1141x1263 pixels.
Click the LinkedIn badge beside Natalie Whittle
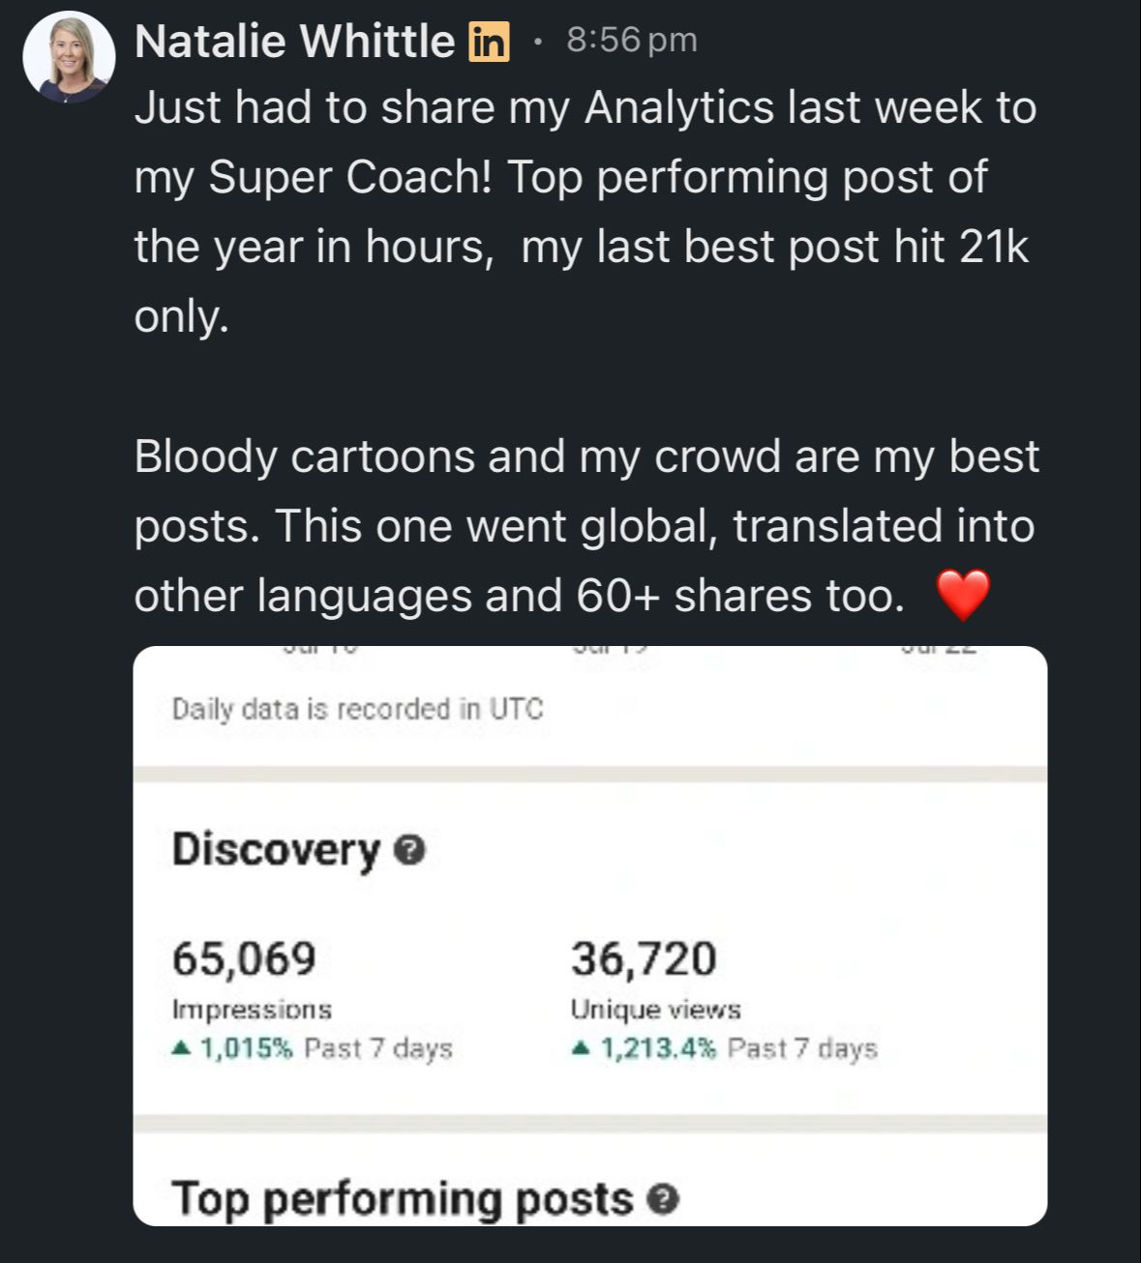[489, 42]
